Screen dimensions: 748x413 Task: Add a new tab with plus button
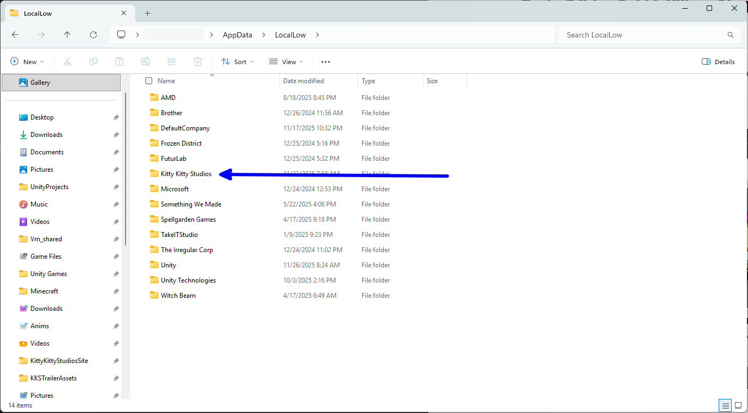[x=147, y=13]
